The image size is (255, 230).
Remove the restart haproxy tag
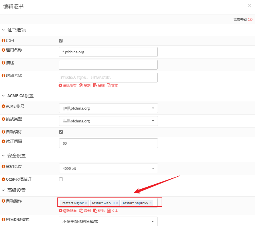click(x=150, y=203)
